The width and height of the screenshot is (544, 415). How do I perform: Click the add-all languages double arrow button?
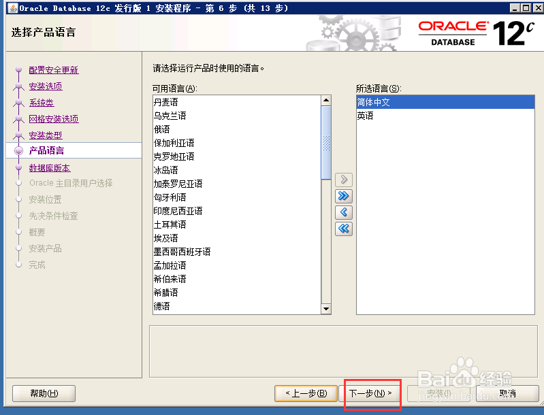343,196
